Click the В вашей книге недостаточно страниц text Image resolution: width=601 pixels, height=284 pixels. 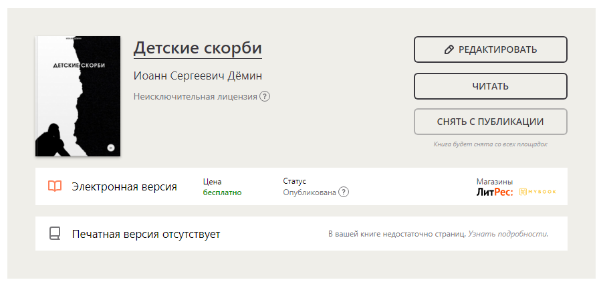397,234
